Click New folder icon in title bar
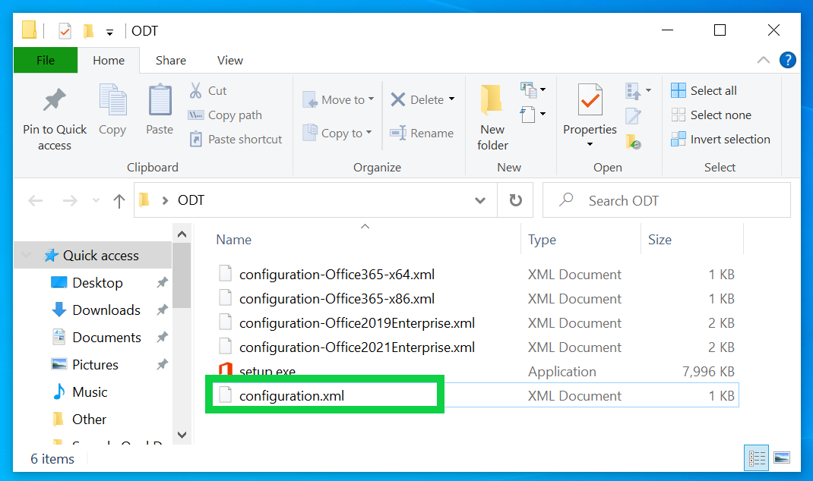 [x=89, y=31]
